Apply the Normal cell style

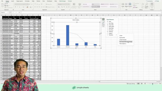click(x=87, y=4)
